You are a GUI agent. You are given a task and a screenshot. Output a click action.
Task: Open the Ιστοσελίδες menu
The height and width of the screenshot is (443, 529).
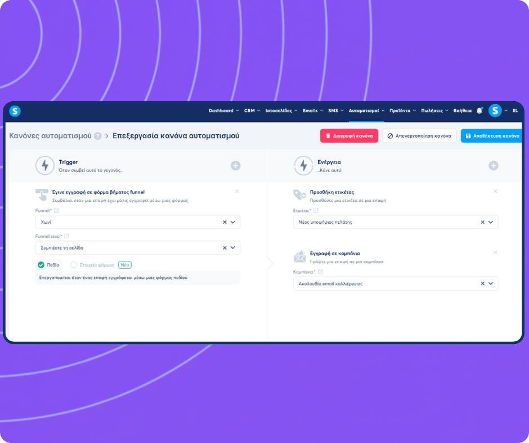click(x=281, y=111)
